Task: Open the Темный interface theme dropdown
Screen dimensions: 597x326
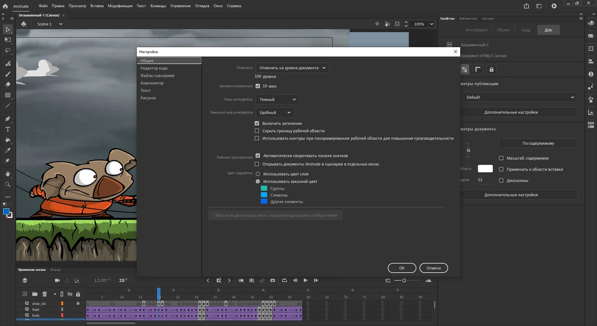Action: (x=278, y=99)
